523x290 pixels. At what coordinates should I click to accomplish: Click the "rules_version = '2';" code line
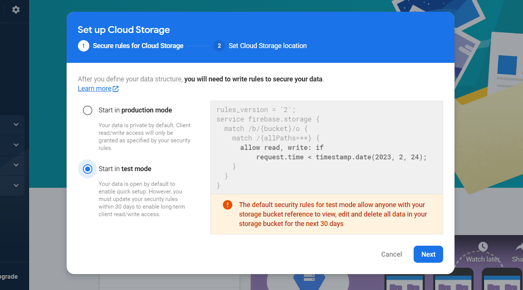pos(256,110)
